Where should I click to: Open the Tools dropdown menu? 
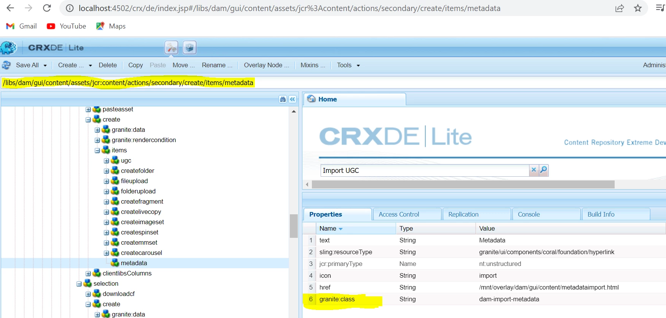[x=348, y=65]
